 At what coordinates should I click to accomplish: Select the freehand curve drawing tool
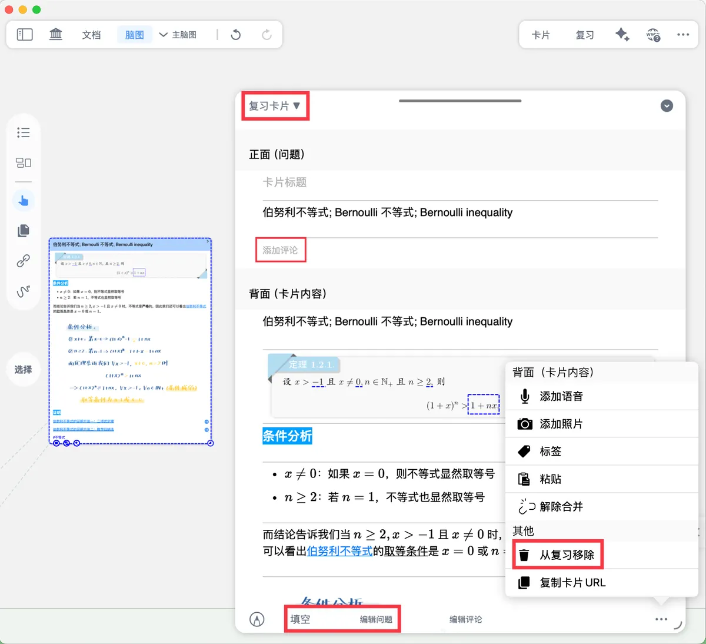[x=24, y=291]
